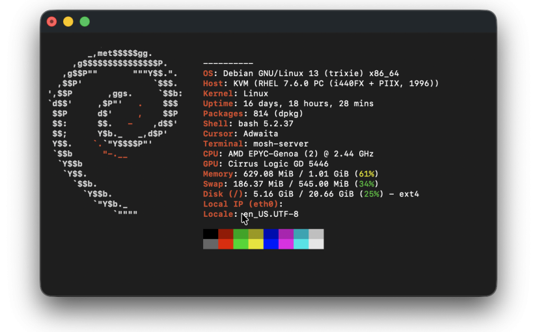Screen dimensions: 537x332
Task: Click the purple color swatch
Action: pyautogui.click(x=286, y=234)
